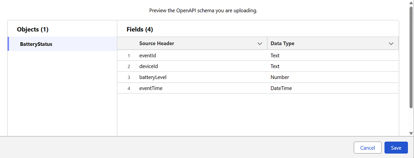The width and height of the screenshot is (414, 158).
Task: Click the scrollbar down arrow
Action: pos(411,133)
